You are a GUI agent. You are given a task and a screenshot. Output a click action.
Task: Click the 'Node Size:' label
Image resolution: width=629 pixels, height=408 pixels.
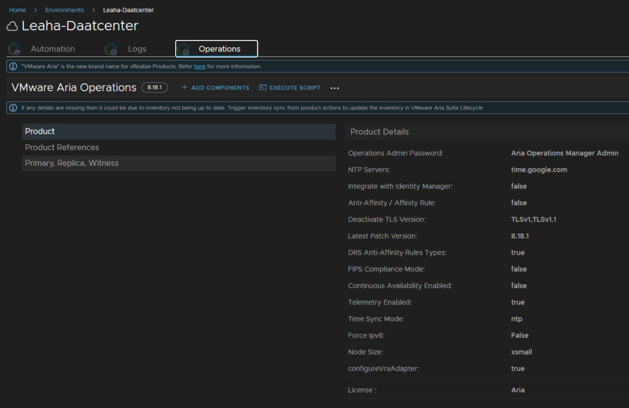coord(365,352)
